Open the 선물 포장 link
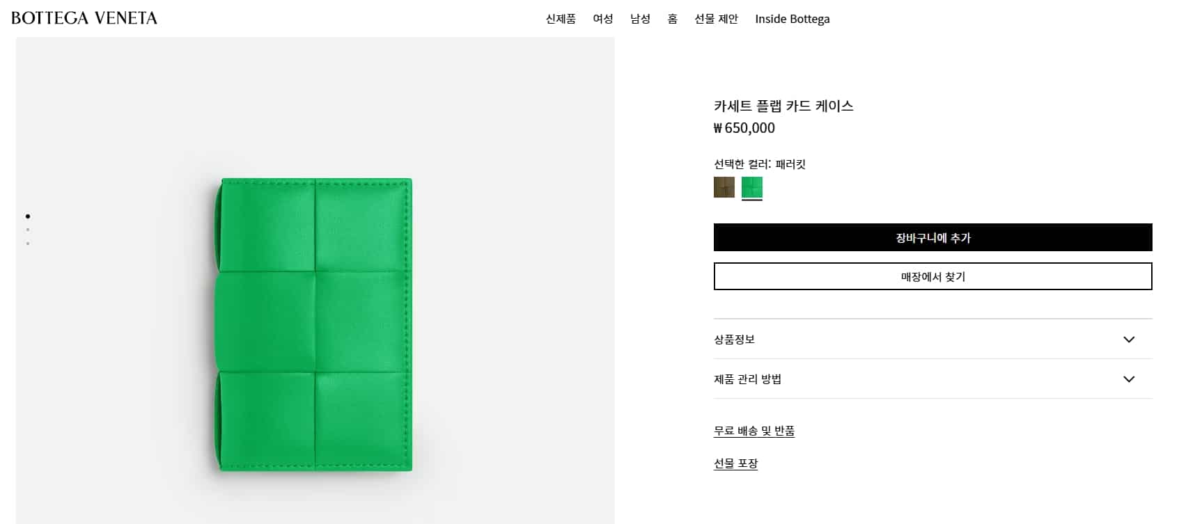This screenshot has width=1179, height=524. [735, 463]
